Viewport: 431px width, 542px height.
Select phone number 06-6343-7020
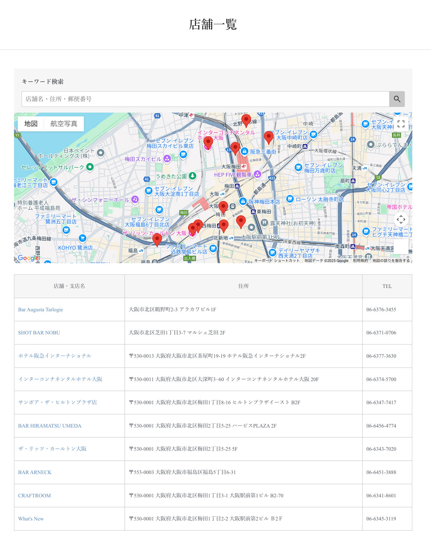pos(381,449)
